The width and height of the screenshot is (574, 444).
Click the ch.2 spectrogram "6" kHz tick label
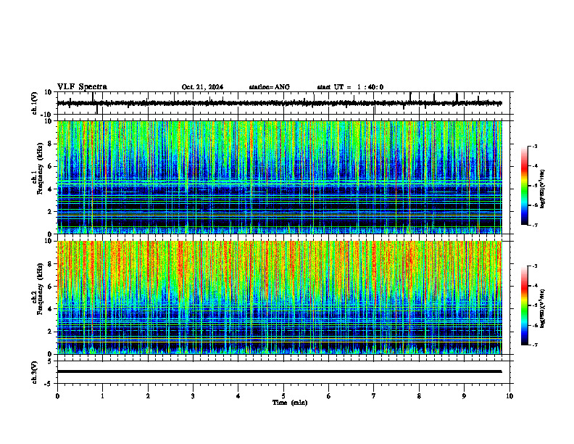point(50,287)
